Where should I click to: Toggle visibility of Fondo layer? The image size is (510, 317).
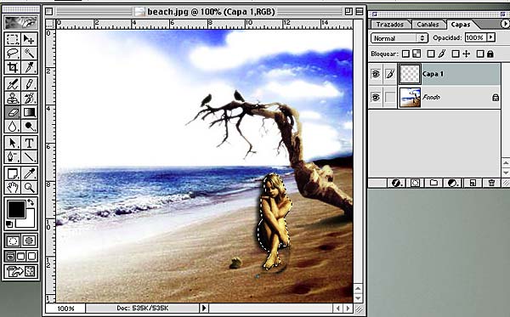pos(376,97)
